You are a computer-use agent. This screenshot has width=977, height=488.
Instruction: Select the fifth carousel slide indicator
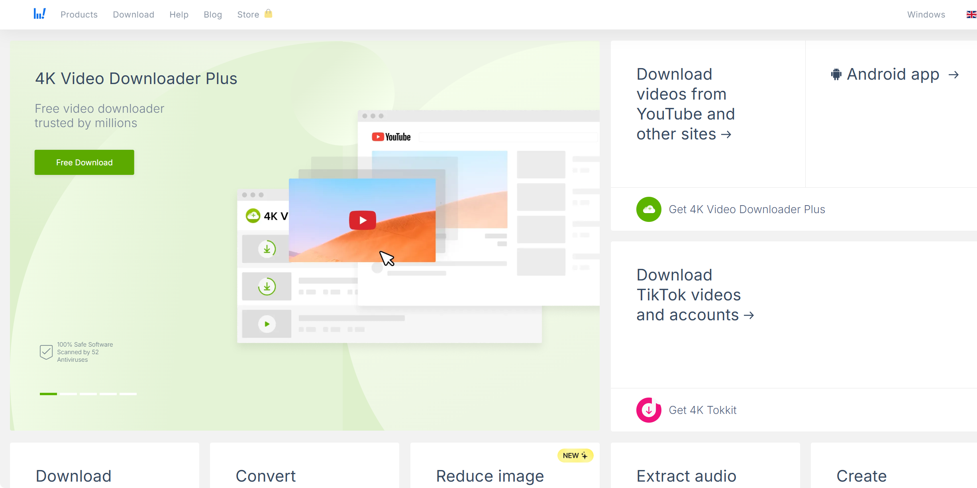tap(128, 394)
